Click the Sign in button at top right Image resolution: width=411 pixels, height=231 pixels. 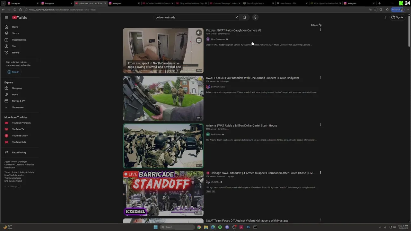[x=397, y=17]
